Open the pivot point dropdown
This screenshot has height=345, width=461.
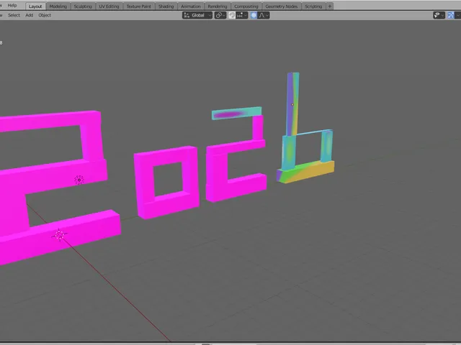(x=220, y=15)
